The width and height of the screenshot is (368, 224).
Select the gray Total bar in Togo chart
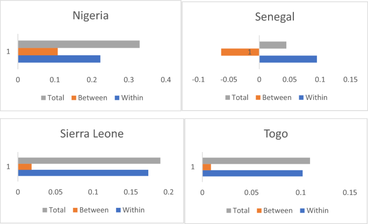pos(256,161)
